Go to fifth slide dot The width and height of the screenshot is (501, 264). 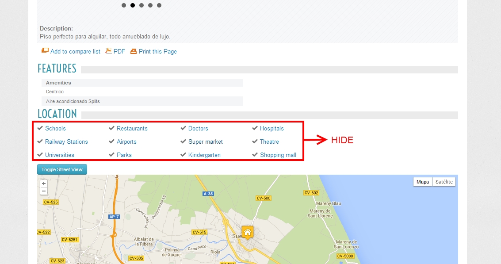(x=159, y=5)
